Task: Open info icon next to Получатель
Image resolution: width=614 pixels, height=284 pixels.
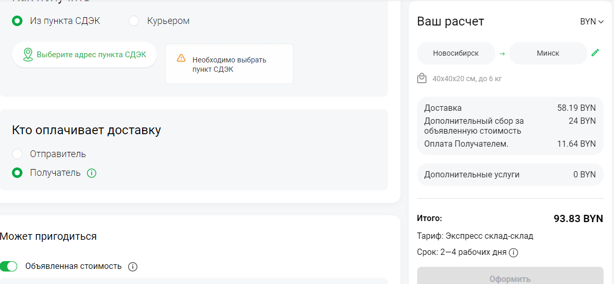Action: click(91, 173)
